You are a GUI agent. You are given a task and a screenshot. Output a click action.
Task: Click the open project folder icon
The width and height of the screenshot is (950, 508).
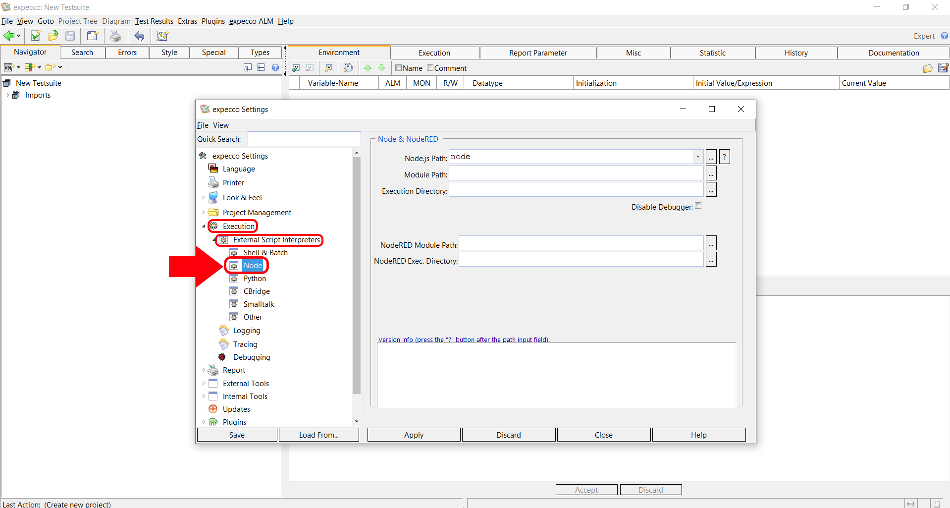coord(53,36)
